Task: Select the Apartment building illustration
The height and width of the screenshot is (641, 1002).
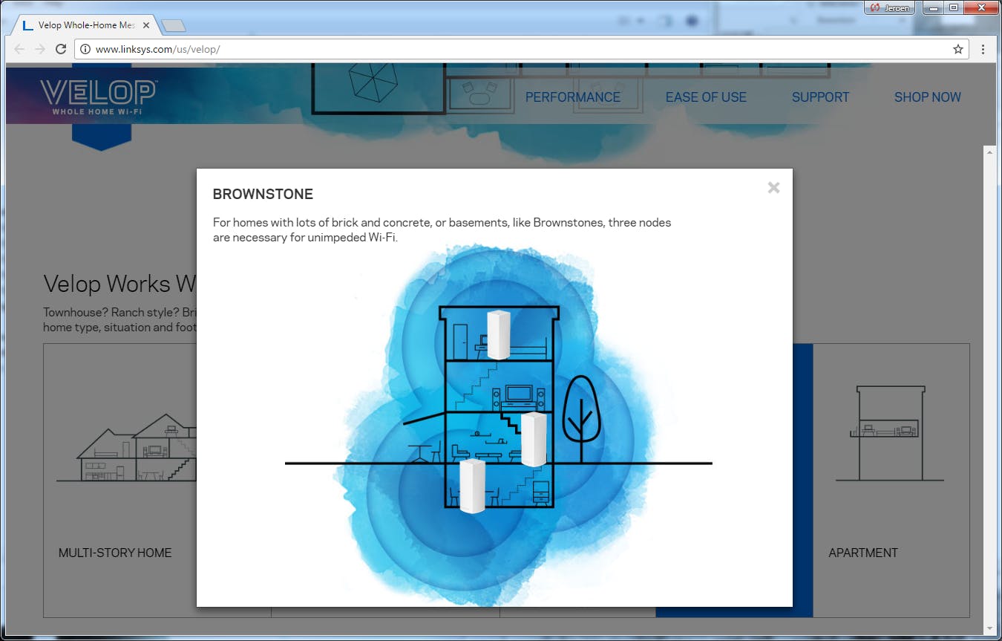Action: 890,433
